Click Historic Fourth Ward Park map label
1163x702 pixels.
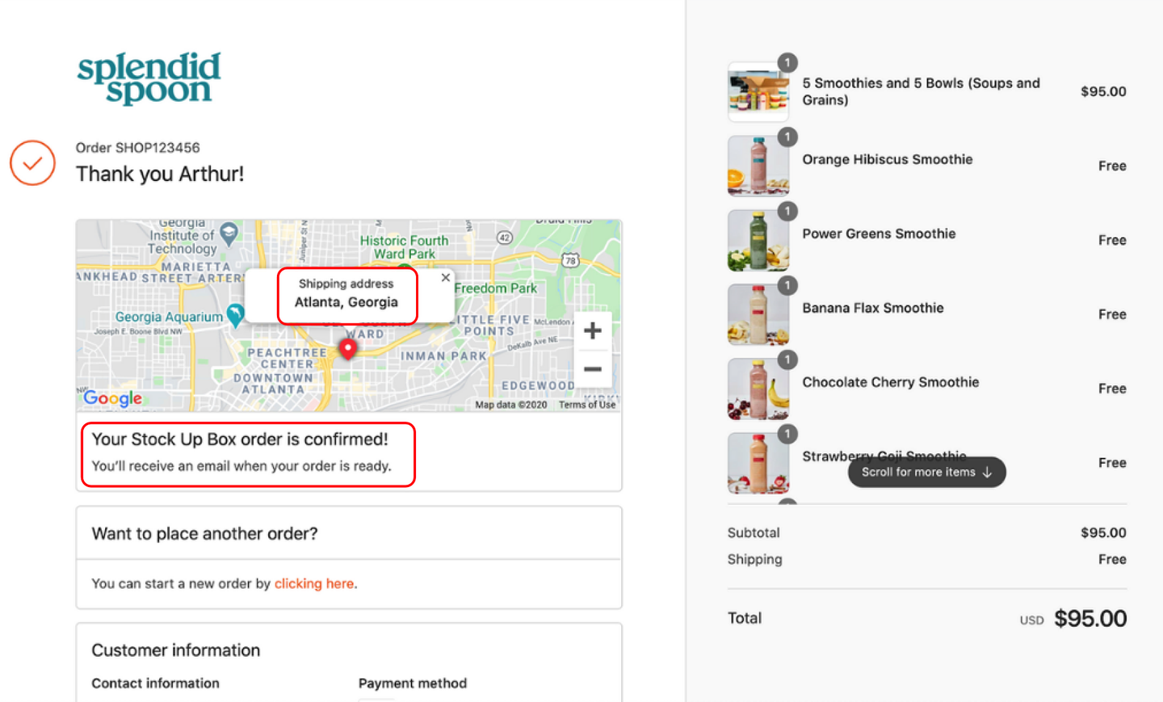click(404, 247)
